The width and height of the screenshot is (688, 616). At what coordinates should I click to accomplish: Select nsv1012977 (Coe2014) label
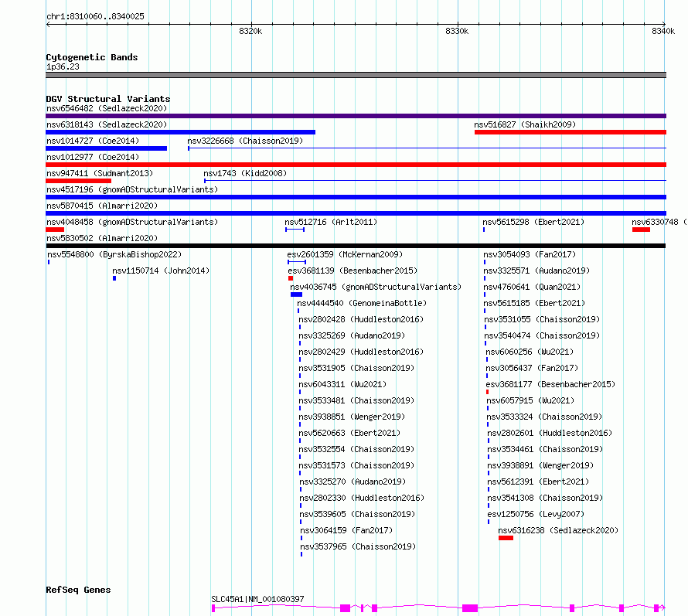pos(93,157)
